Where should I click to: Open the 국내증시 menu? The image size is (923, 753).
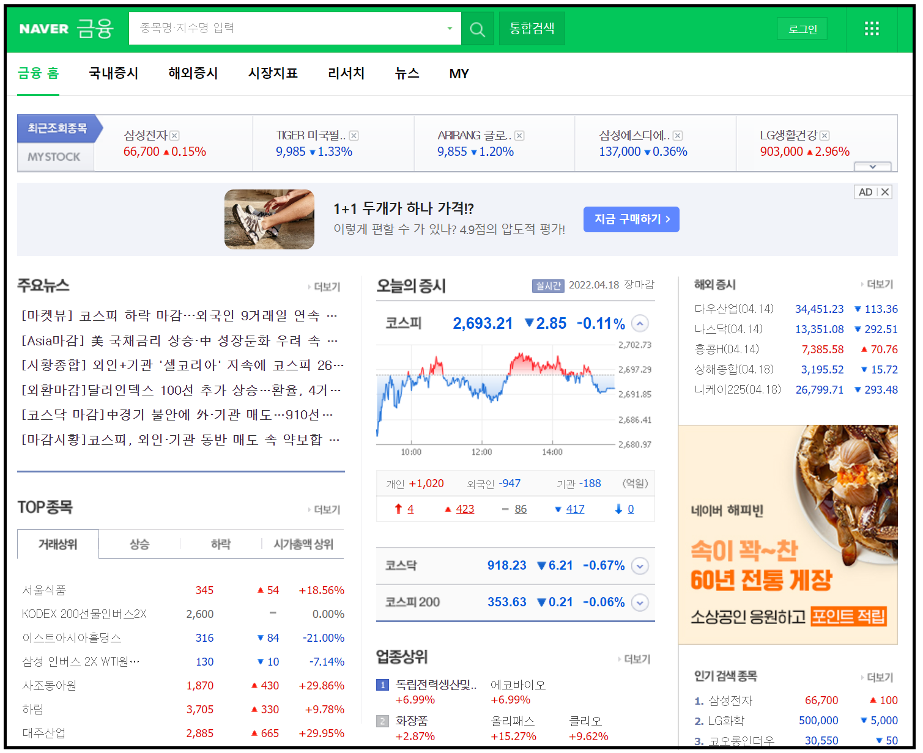(x=114, y=74)
